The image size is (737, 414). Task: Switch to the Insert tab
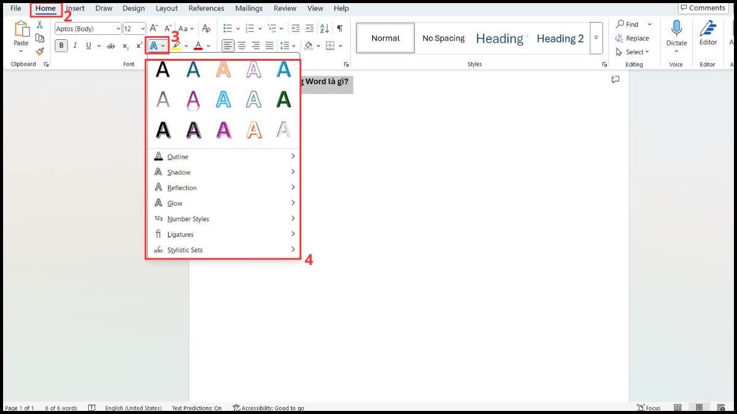pos(75,8)
